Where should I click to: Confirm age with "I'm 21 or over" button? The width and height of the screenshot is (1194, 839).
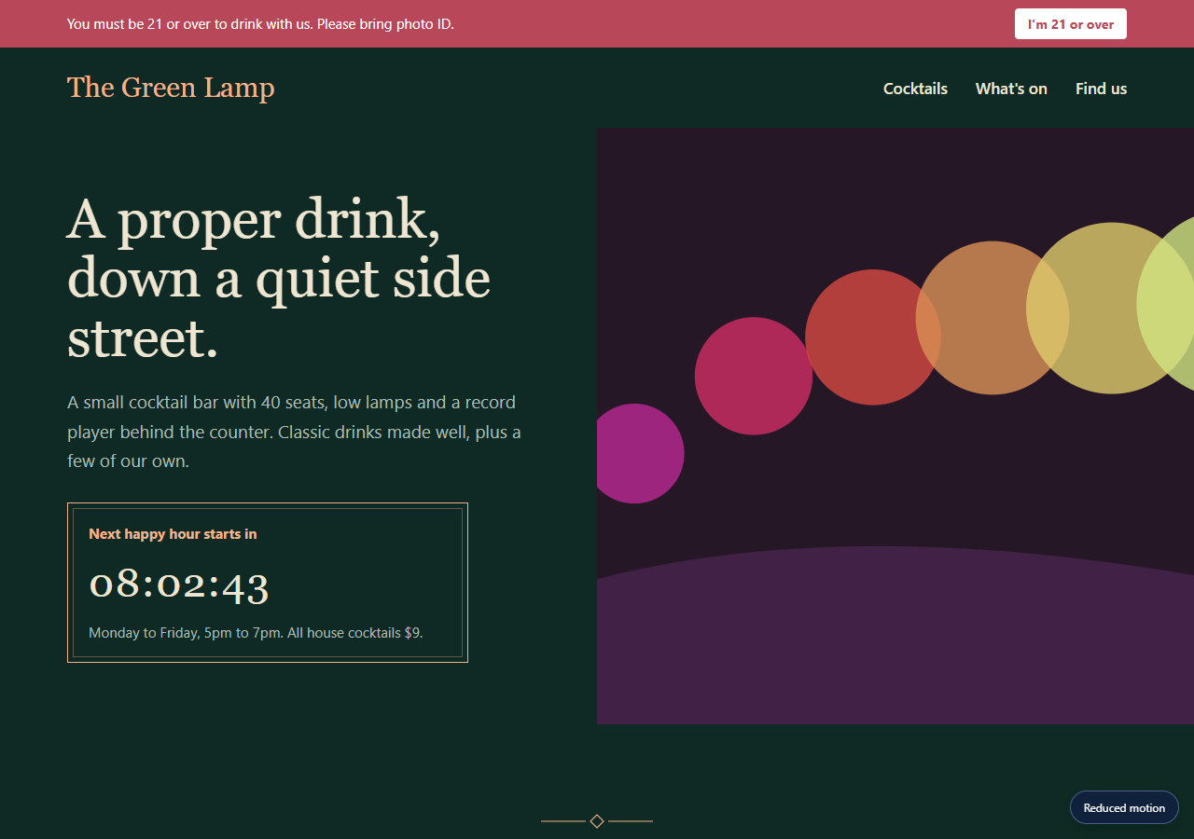(x=1070, y=24)
